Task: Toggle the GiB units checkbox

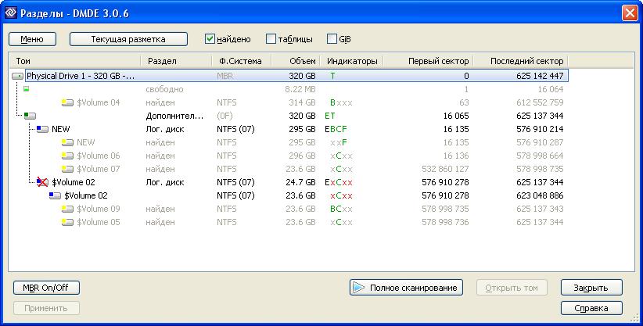Action: click(332, 38)
